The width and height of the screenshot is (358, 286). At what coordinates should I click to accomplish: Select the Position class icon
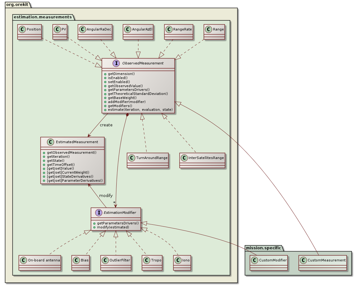pos(21,29)
